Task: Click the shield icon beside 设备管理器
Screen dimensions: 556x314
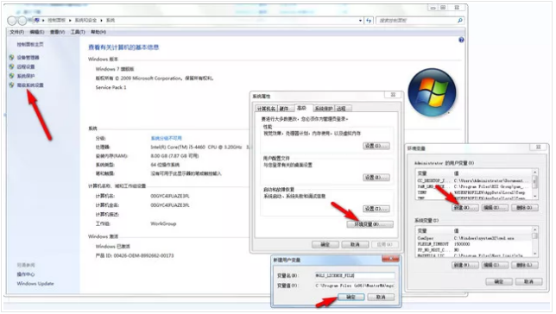Action: pyautogui.click(x=12, y=58)
